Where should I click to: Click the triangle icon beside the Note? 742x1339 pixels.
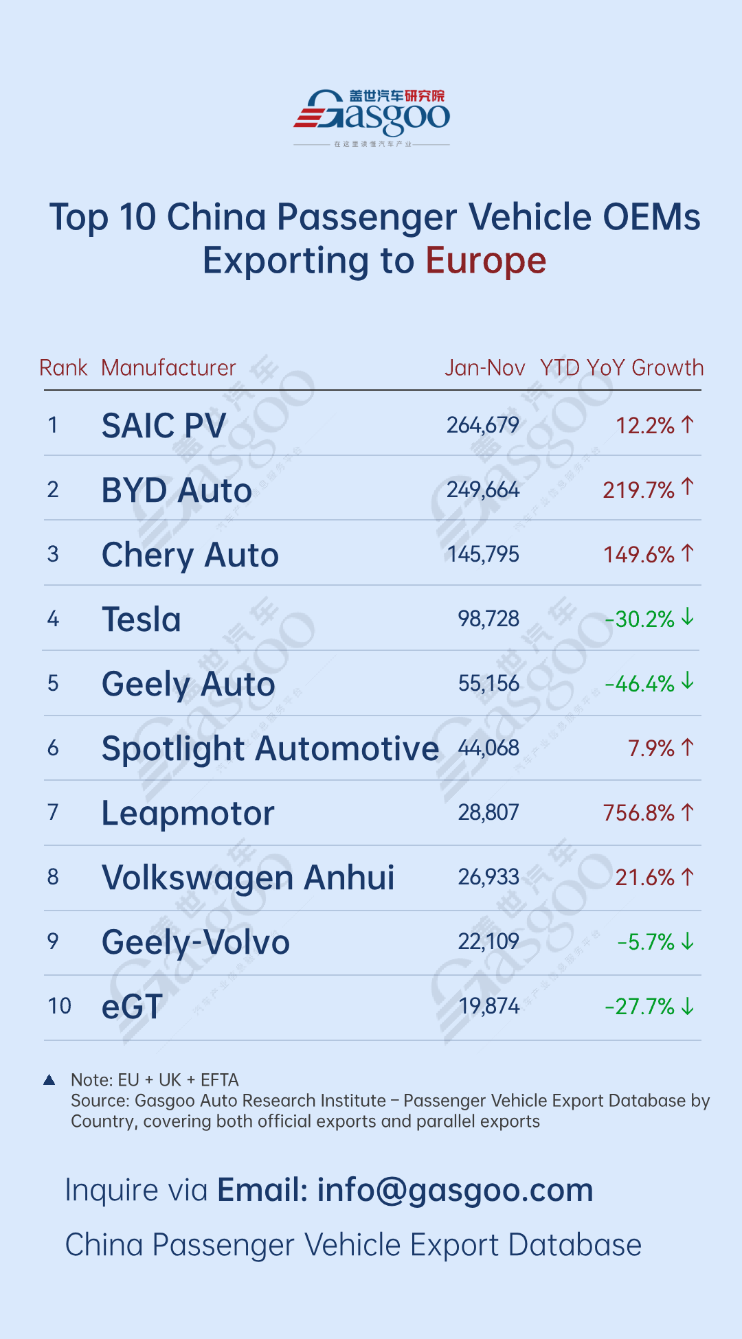tap(49, 1080)
